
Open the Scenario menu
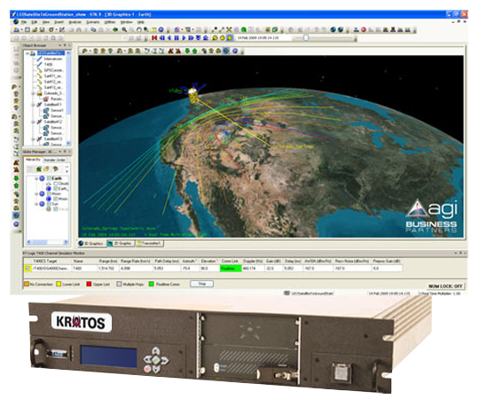click(92, 22)
